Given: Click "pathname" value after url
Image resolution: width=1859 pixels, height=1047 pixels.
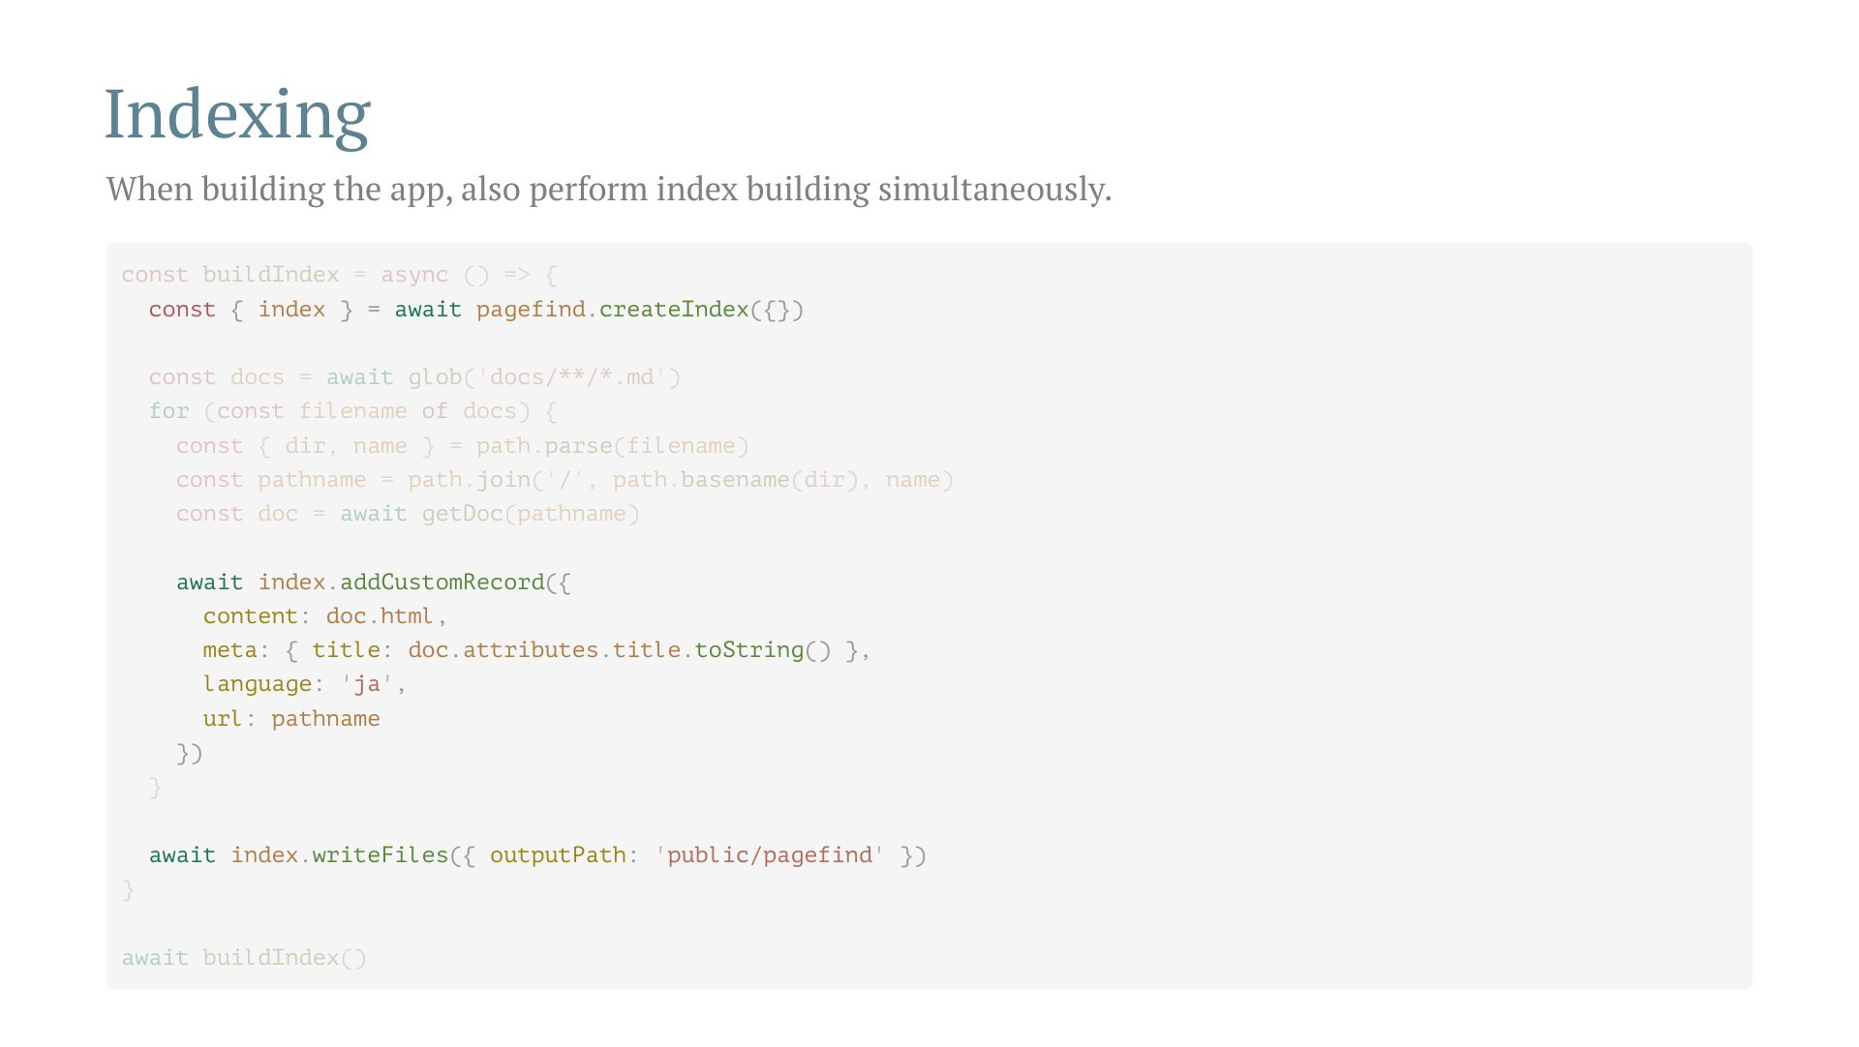Looking at the screenshot, I should (x=325, y=719).
